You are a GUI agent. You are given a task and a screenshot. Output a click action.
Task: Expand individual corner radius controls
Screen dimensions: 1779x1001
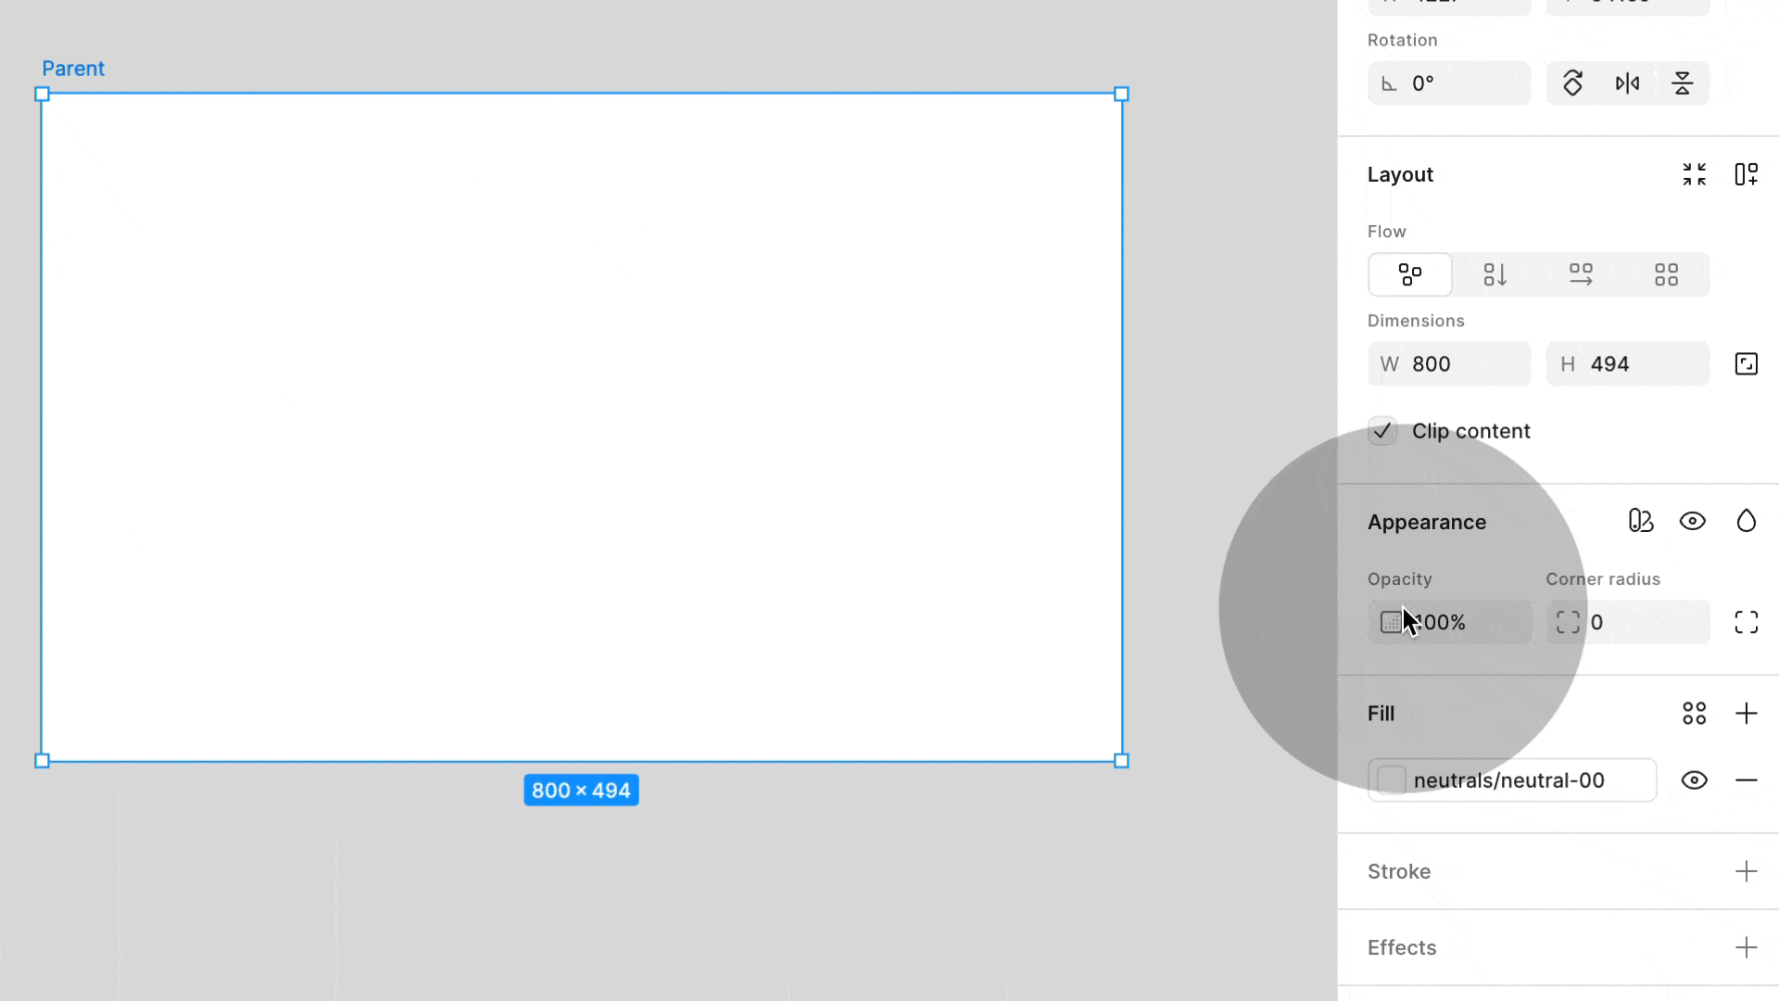1746,622
